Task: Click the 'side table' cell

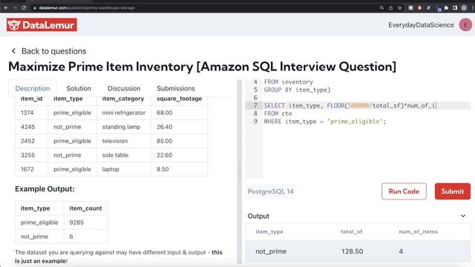Action: [124, 155]
